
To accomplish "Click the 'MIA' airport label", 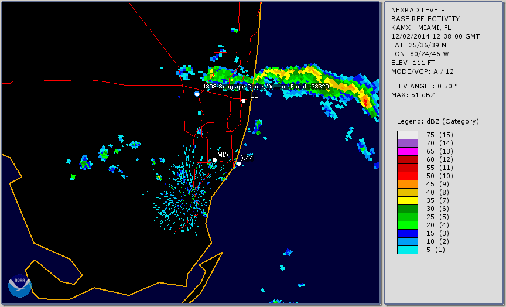I will (223, 155).
